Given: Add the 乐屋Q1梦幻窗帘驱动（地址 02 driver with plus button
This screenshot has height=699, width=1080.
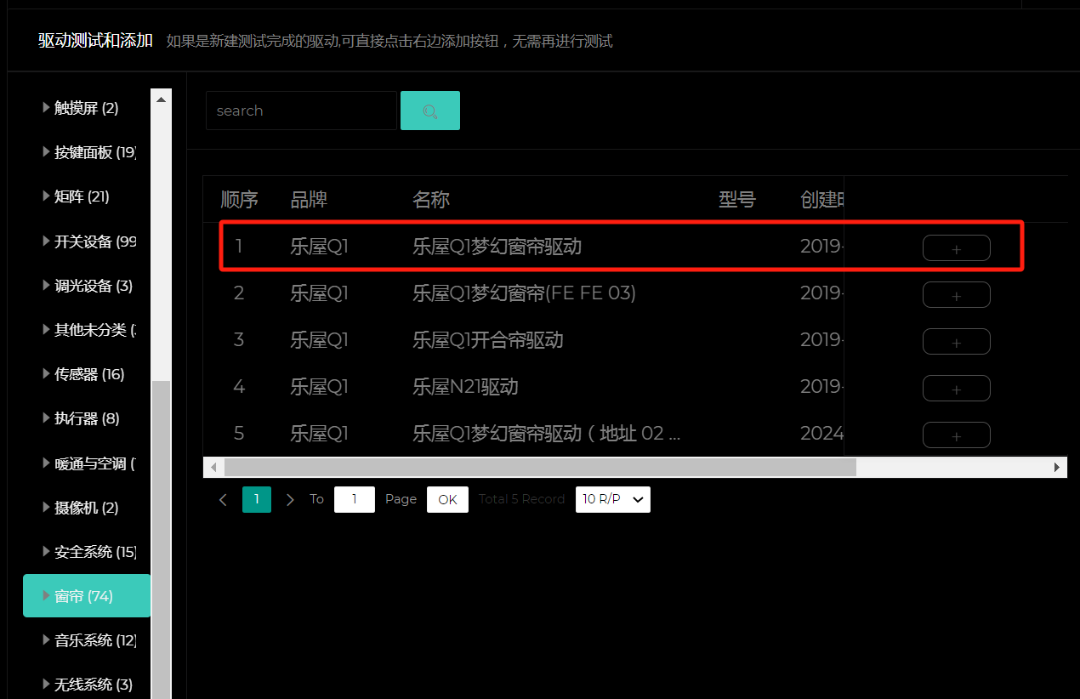Looking at the screenshot, I should tap(956, 435).
